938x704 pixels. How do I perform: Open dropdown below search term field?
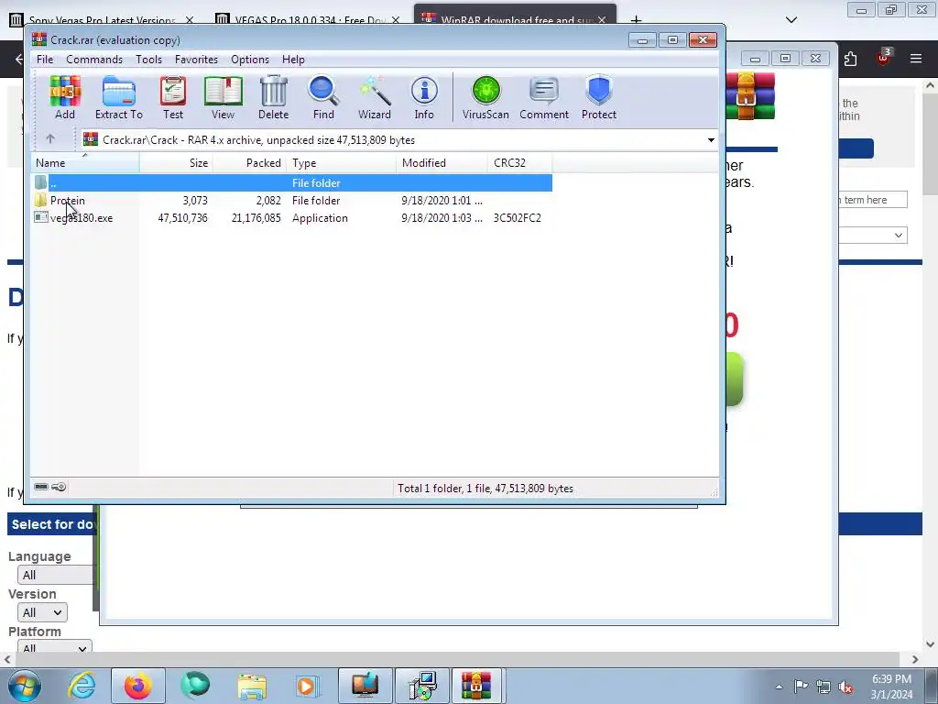point(872,236)
